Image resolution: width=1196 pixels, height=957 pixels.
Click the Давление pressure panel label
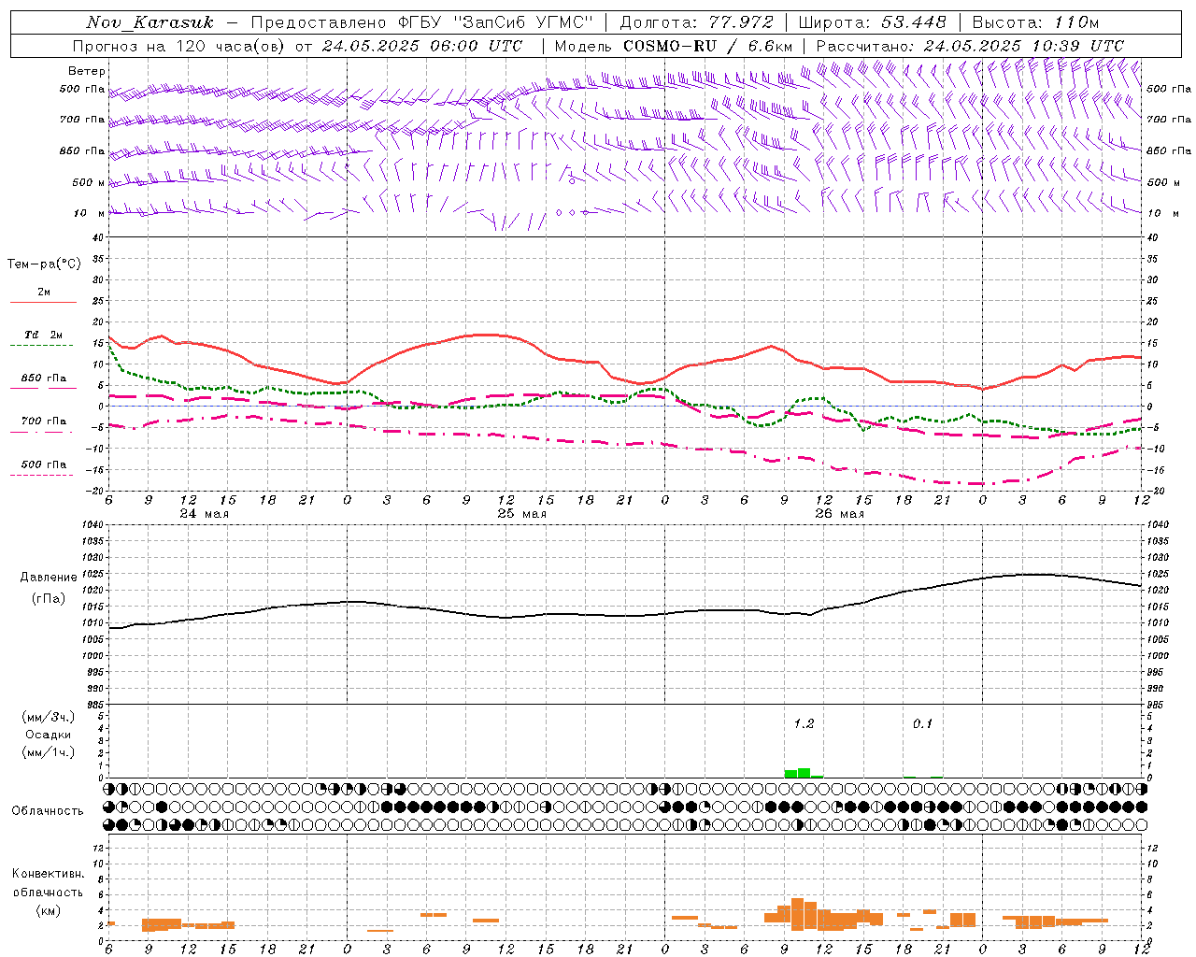coord(49,578)
